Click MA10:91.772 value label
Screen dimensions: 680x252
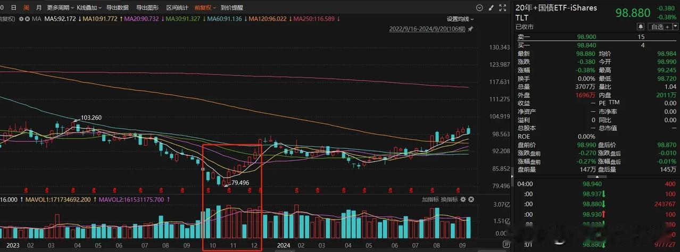pos(100,19)
